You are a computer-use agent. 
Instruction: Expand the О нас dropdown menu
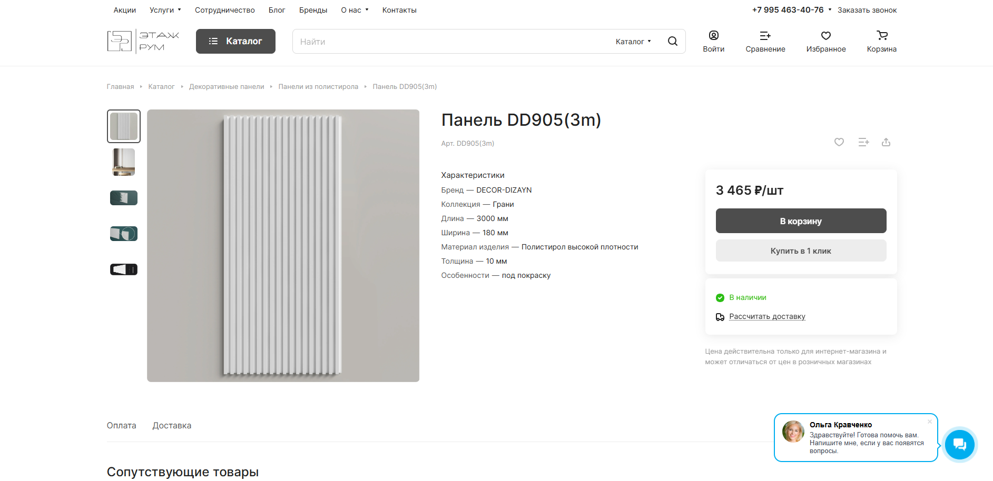click(355, 10)
